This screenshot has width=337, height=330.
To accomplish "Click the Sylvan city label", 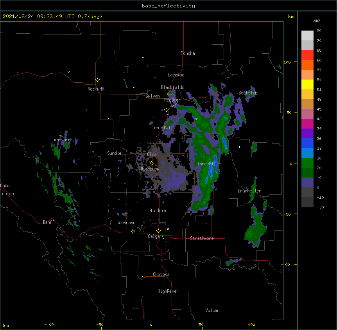I will [152, 96].
